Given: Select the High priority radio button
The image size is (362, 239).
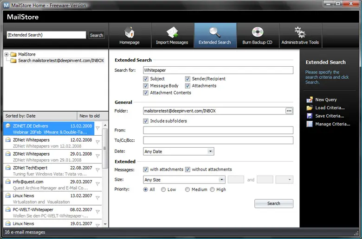Looking at the screenshot, I should (212, 189).
